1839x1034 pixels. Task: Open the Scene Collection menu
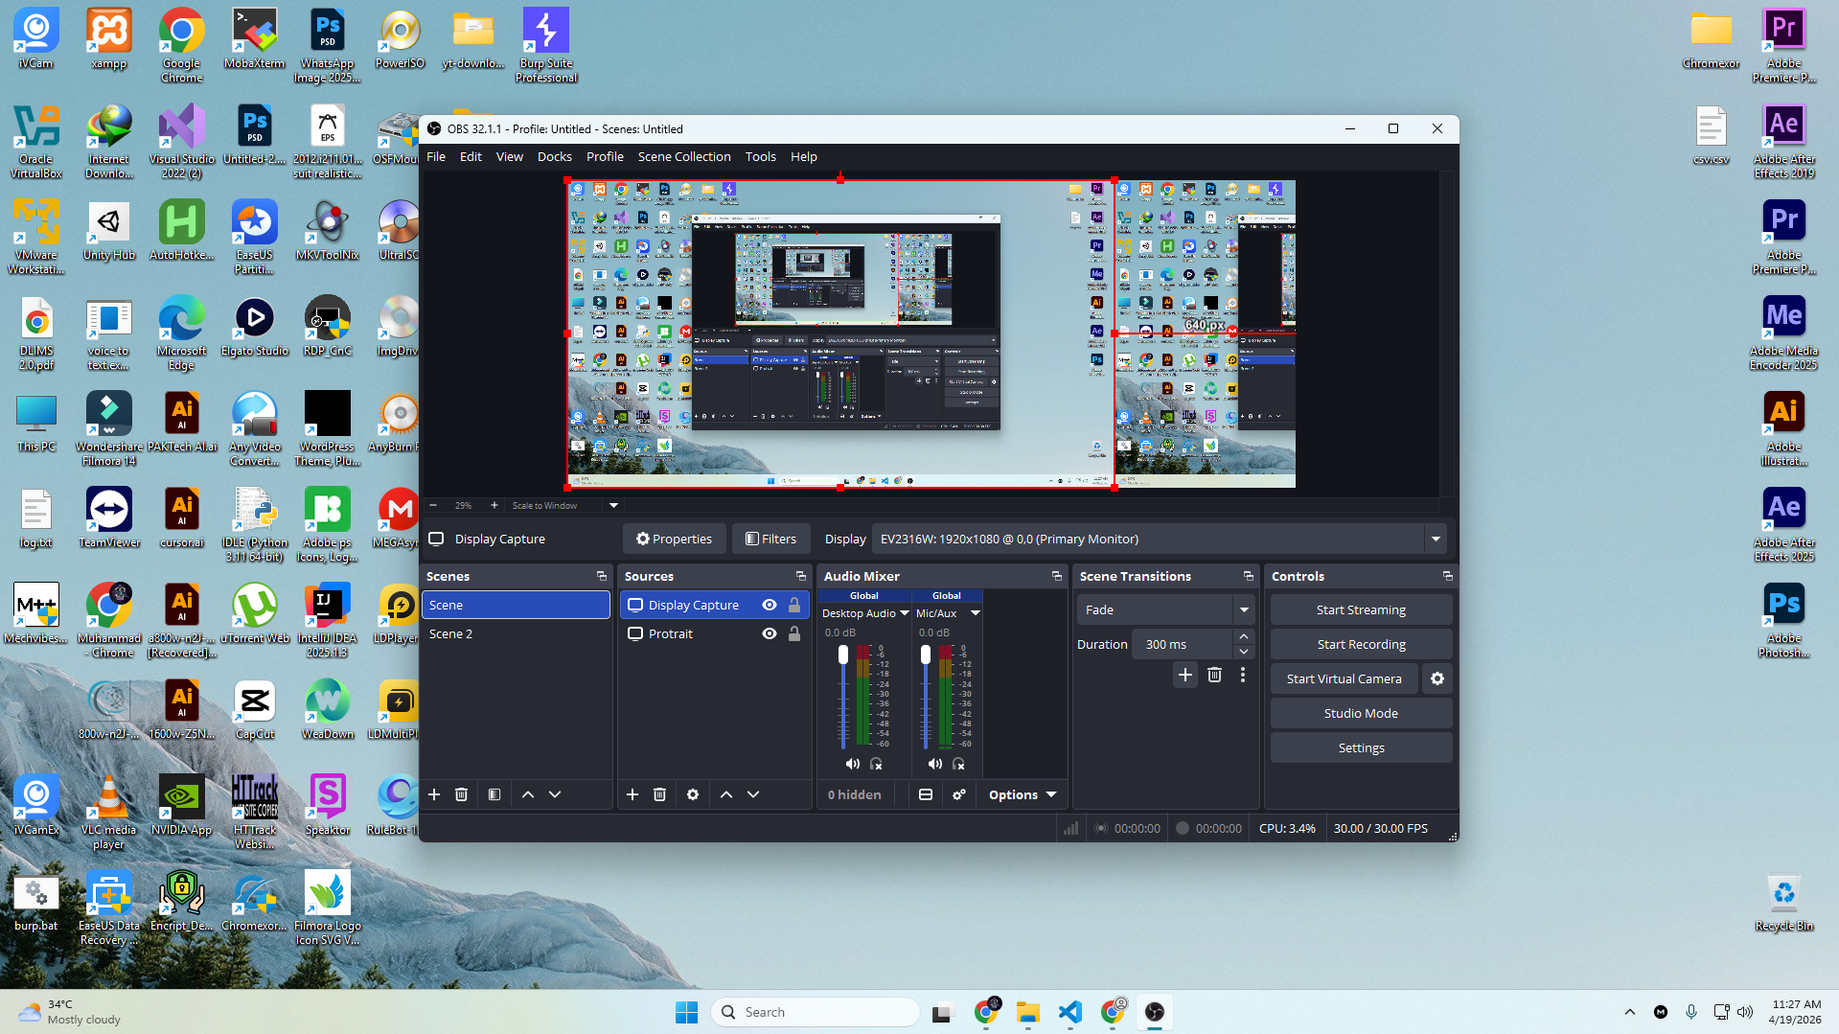[x=683, y=156]
